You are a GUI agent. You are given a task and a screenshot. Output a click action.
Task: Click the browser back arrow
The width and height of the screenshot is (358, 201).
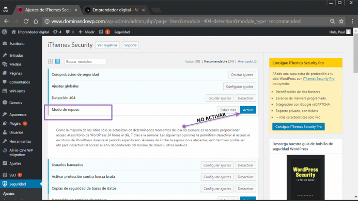tap(6, 21)
